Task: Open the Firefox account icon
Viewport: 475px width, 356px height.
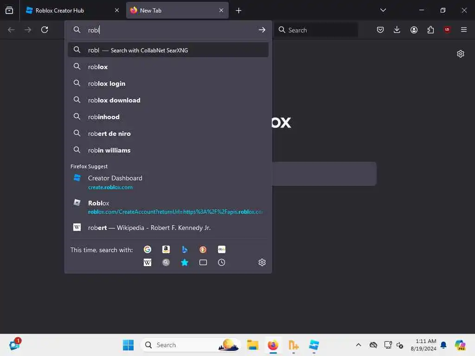Action: (x=414, y=30)
